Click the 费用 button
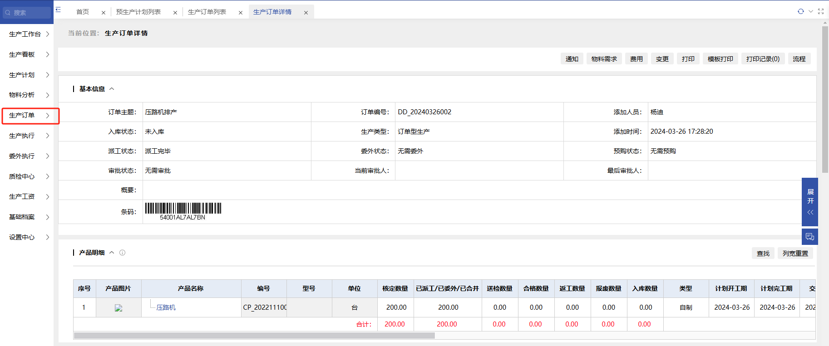Screen dimensions: 829x346 click(637, 59)
